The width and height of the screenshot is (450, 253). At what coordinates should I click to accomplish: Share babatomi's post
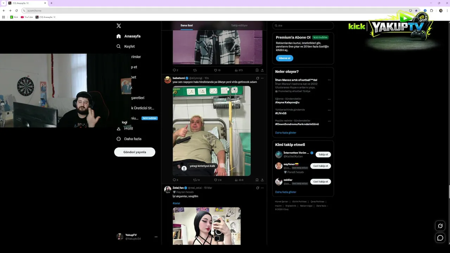point(262,180)
